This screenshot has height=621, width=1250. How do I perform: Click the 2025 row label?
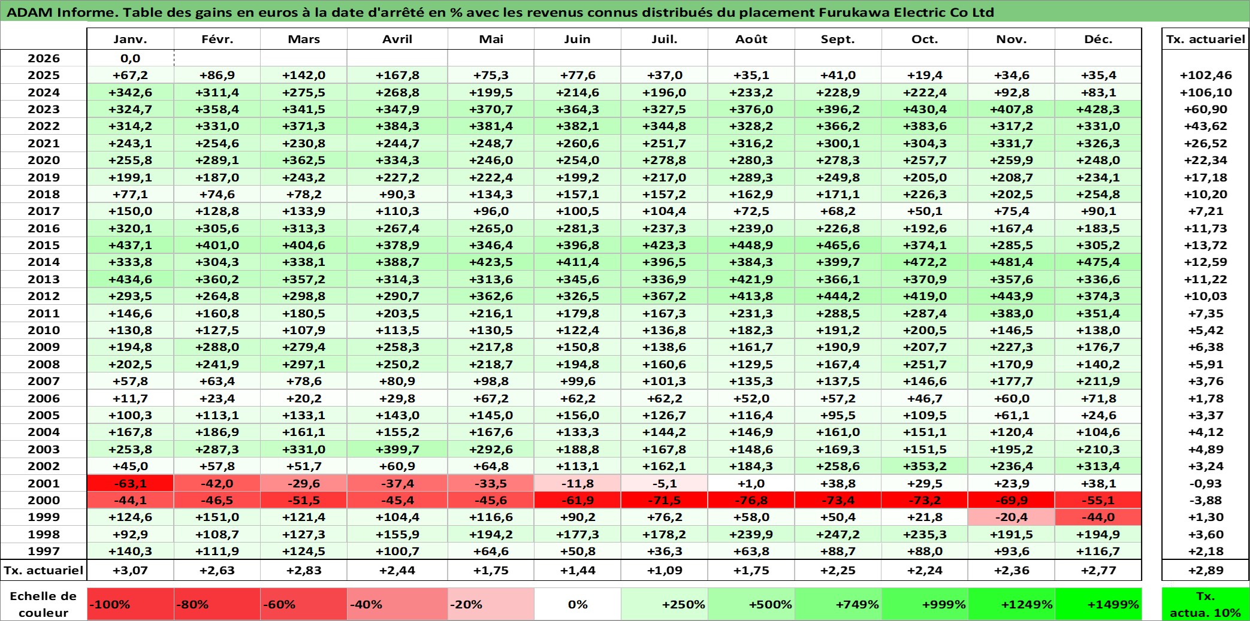(x=44, y=75)
